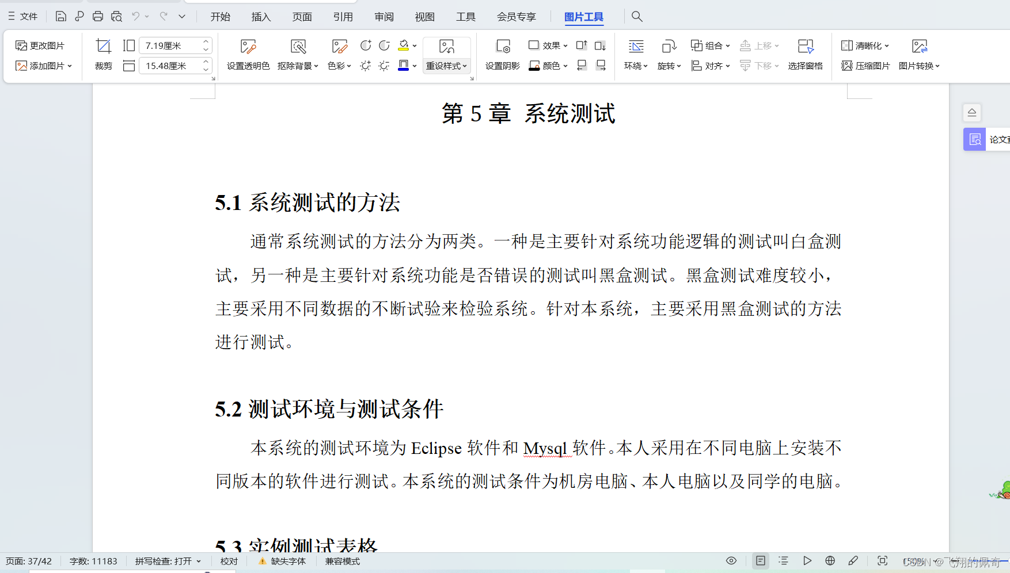This screenshot has width=1010, height=573.
Task: Nudge shadow down icon
Action: [x=600, y=45]
